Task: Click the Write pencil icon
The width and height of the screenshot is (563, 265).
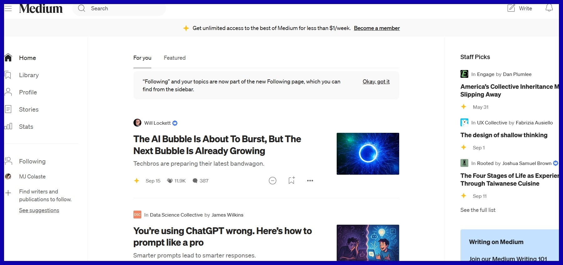Action: [x=511, y=8]
